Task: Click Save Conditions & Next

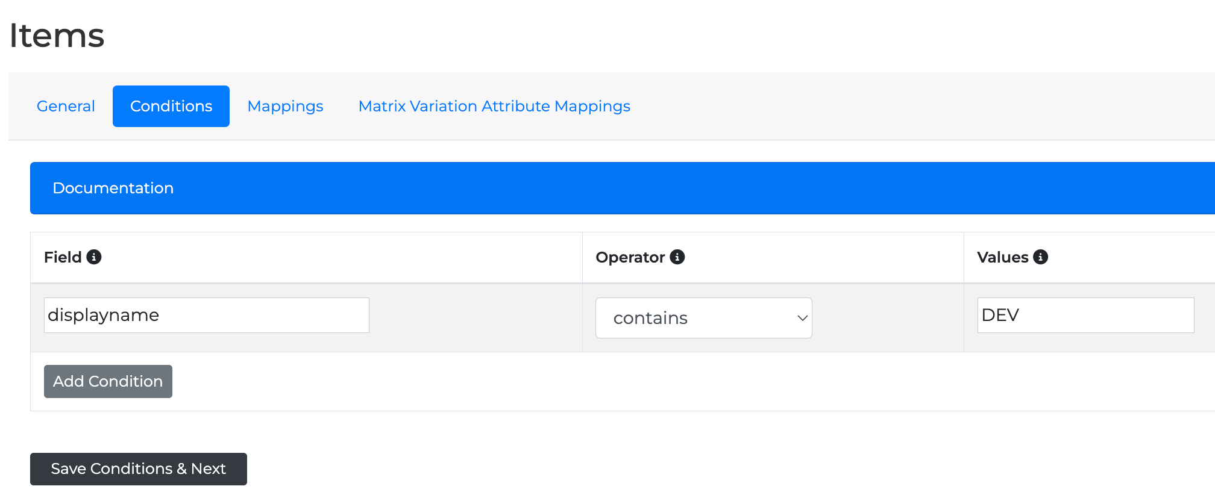Action: click(139, 469)
